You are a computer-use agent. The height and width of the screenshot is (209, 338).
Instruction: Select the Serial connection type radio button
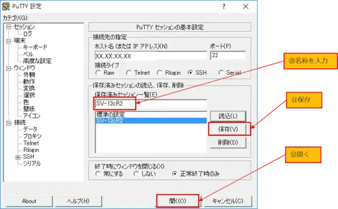(221, 72)
